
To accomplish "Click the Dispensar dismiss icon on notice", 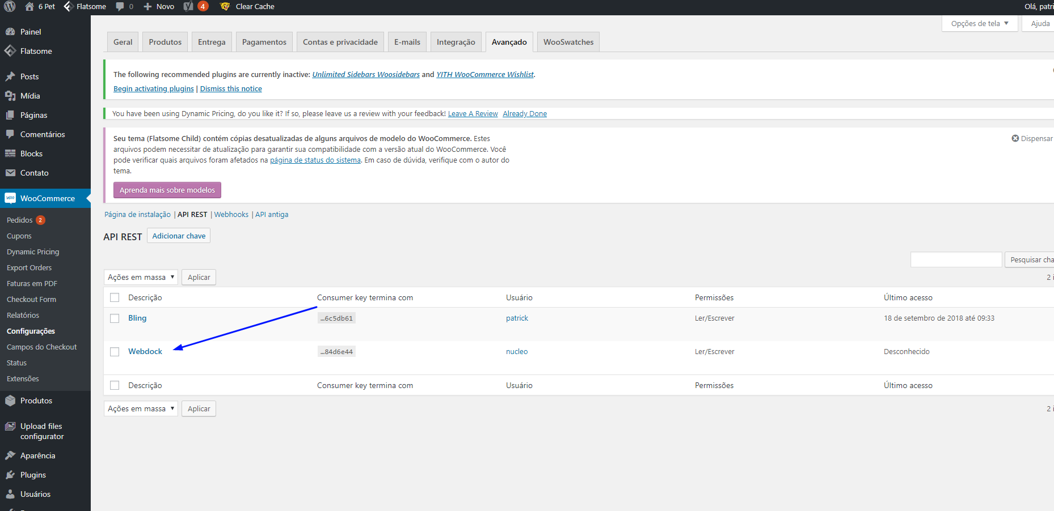I will 1015,138.
